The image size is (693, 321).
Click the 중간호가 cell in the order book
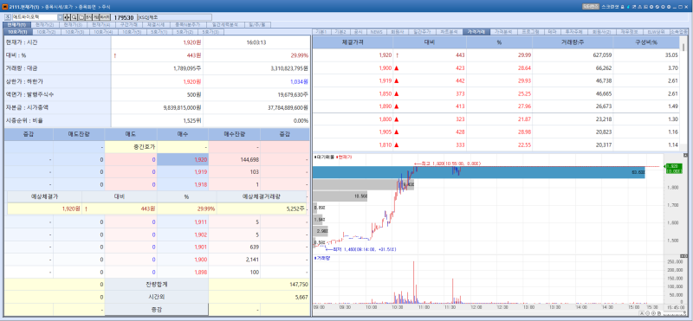(x=131, y=147)
